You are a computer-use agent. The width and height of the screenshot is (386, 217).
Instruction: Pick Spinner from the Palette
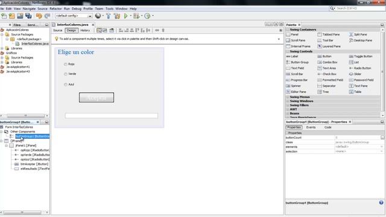(293, 86)
